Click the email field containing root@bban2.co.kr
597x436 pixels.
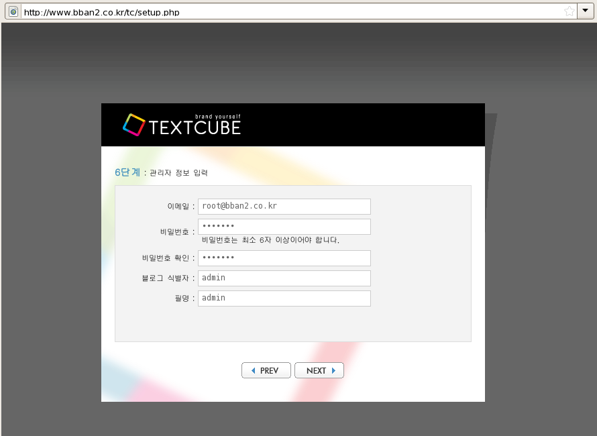(284, 207)
